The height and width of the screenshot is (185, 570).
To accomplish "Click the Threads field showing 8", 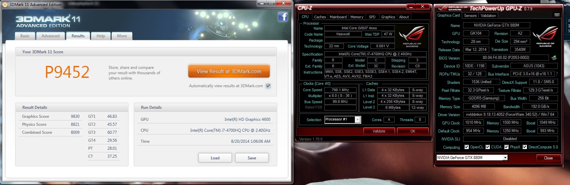I will pyautogui.click(x=420, y=120).
